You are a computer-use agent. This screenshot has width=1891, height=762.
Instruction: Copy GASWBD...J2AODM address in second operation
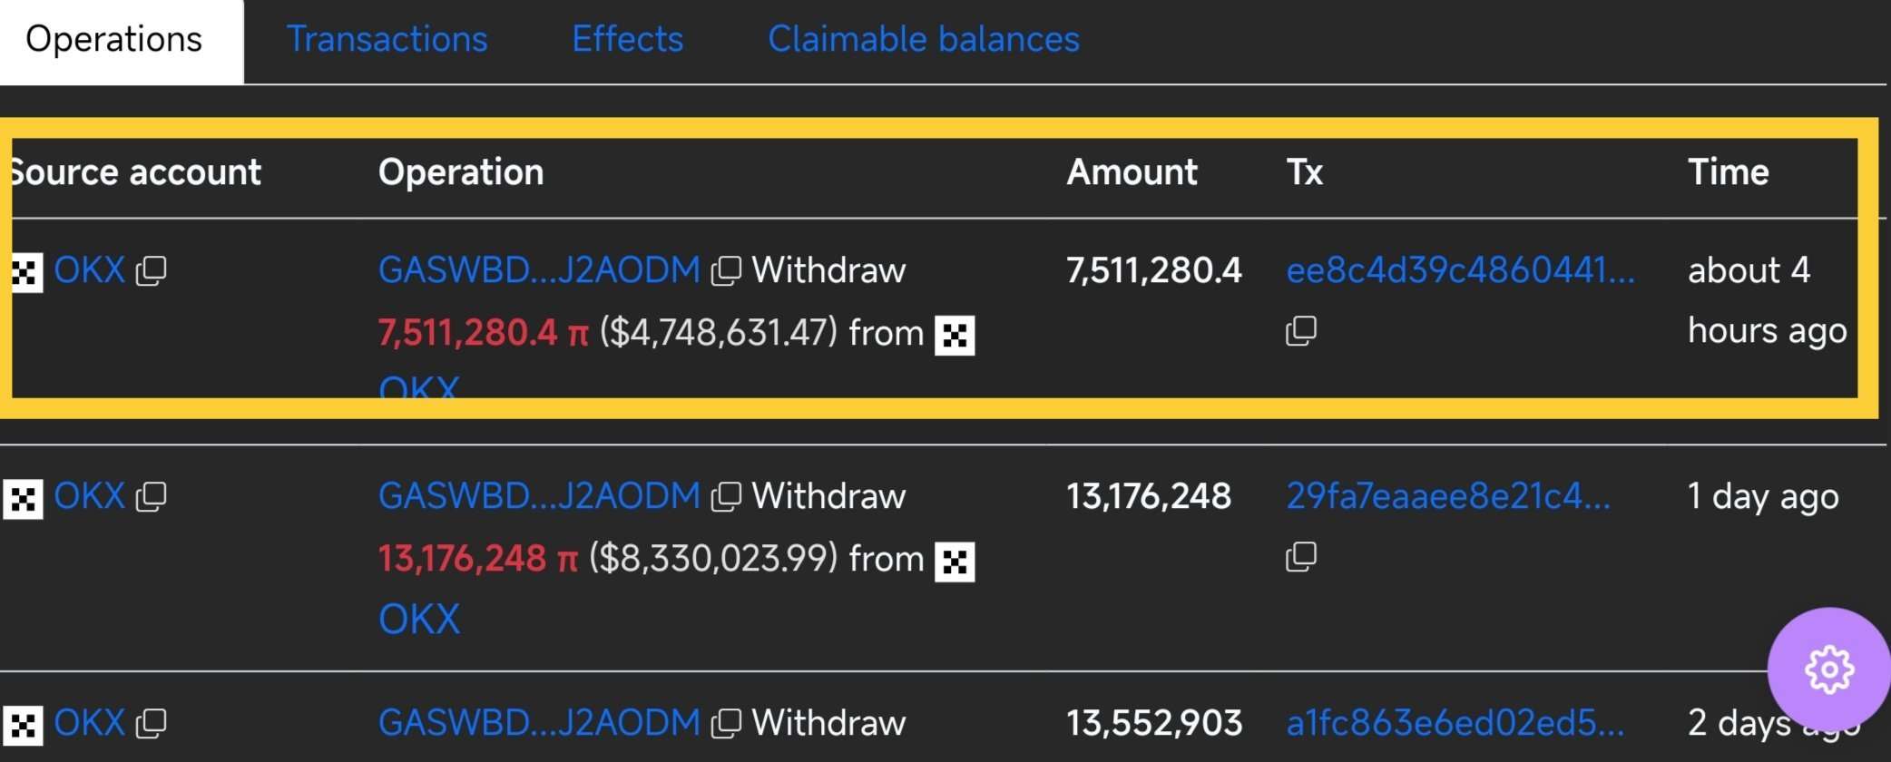tap(726, 497)
